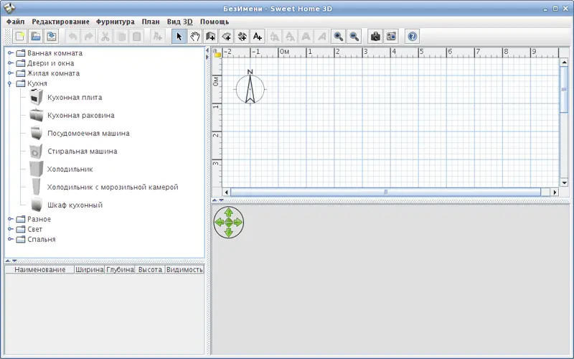Sort by the Глубина column header

(120, 270)
